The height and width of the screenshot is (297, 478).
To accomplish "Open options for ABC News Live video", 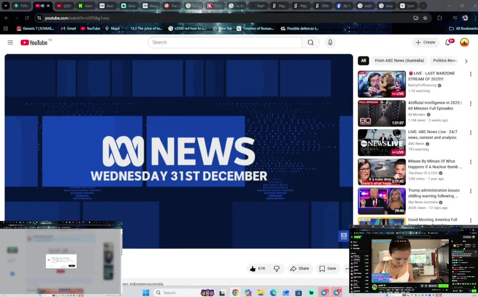I will click(471, 133).
